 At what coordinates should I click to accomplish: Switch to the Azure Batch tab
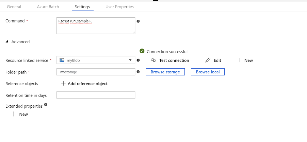[x=48, y=7]
